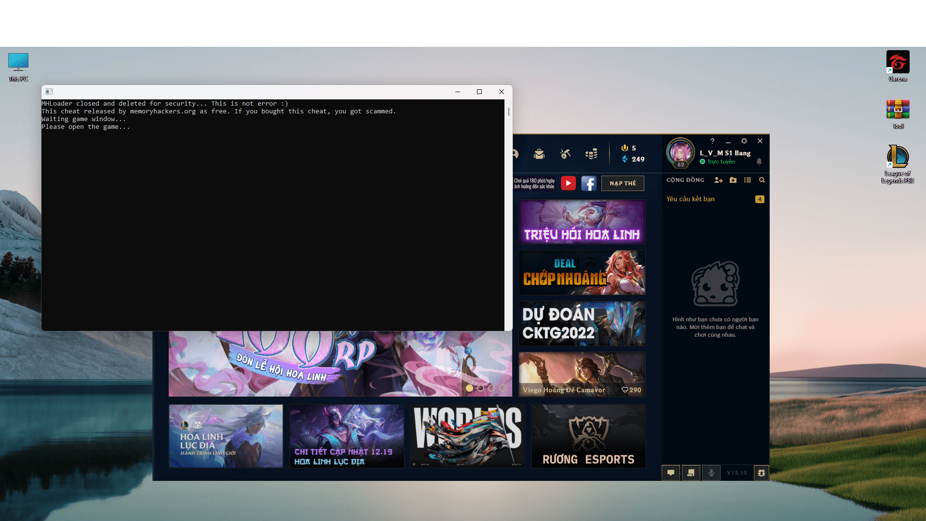Open the Dự Đoán CKTG2022 banner
Image resolution: width=926 pixels, height=521 pixels.
[x=582, y=324]
